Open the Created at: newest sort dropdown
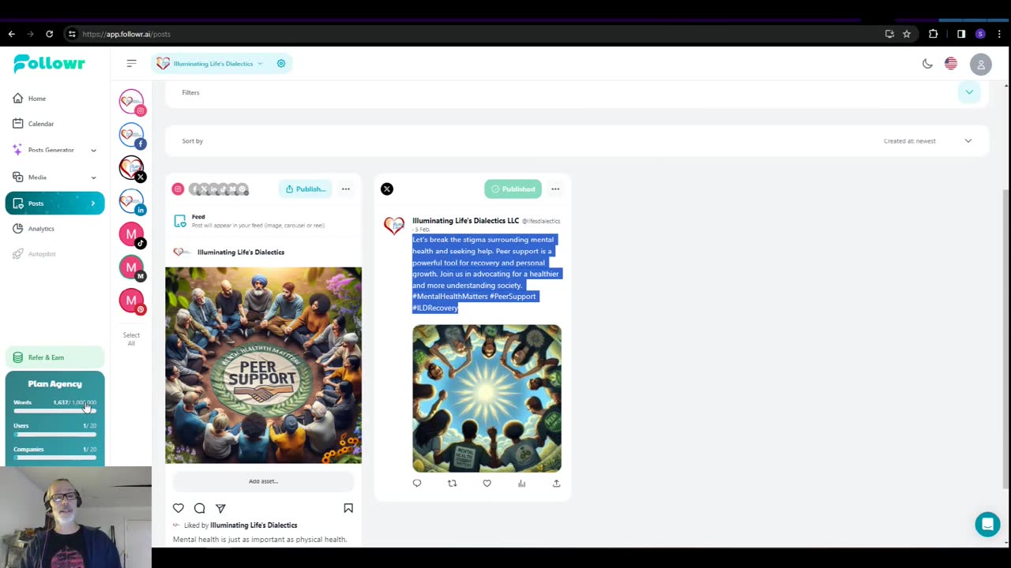1011x568 pixels. [928, 140]
